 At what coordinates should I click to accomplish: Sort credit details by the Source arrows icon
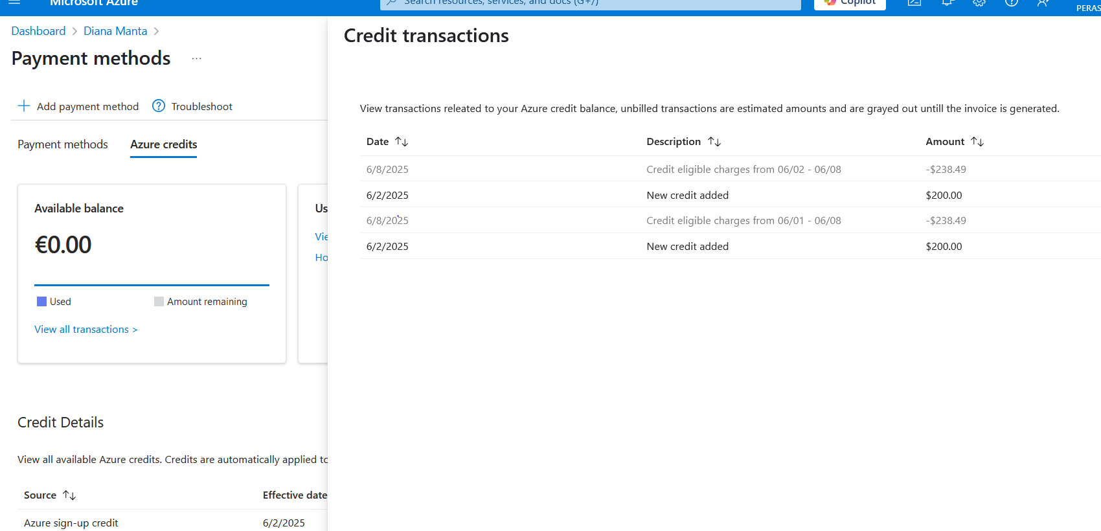(69, 495)
